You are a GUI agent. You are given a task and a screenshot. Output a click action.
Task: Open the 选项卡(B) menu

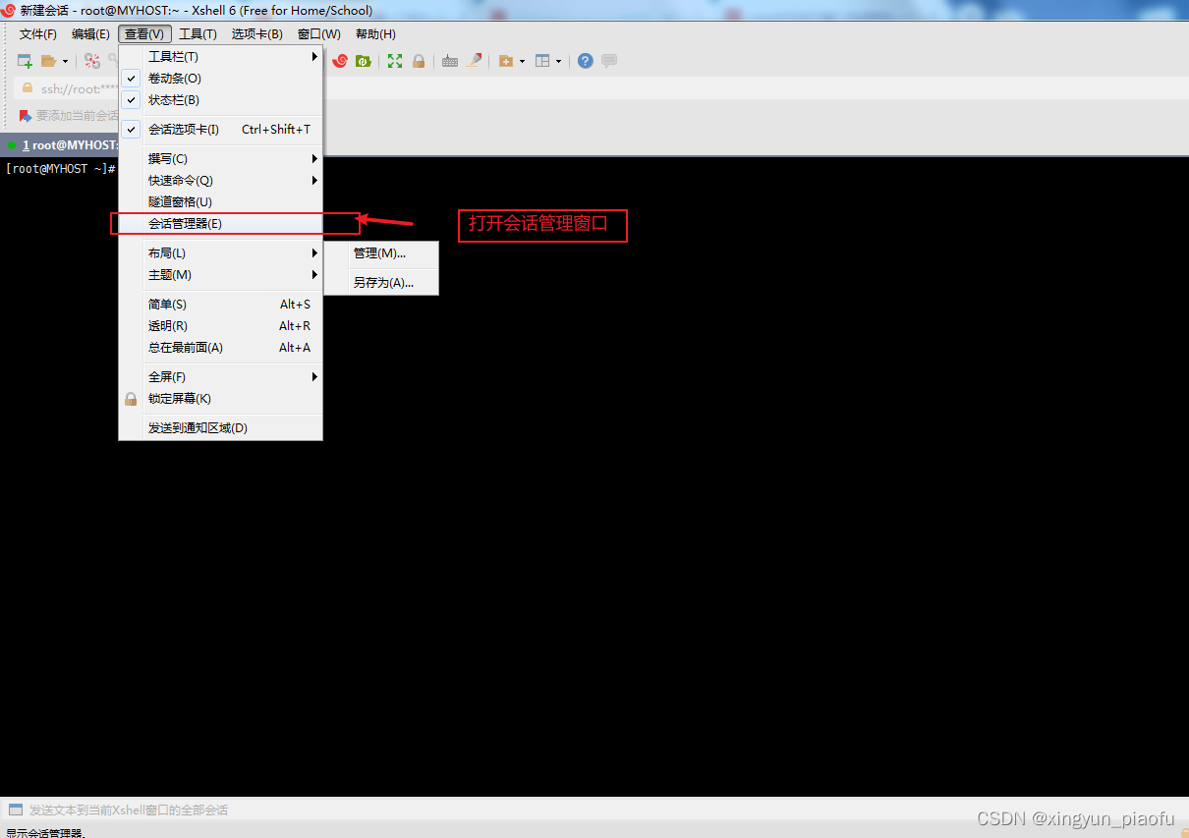pyautogui.click(x=257, y=34)
